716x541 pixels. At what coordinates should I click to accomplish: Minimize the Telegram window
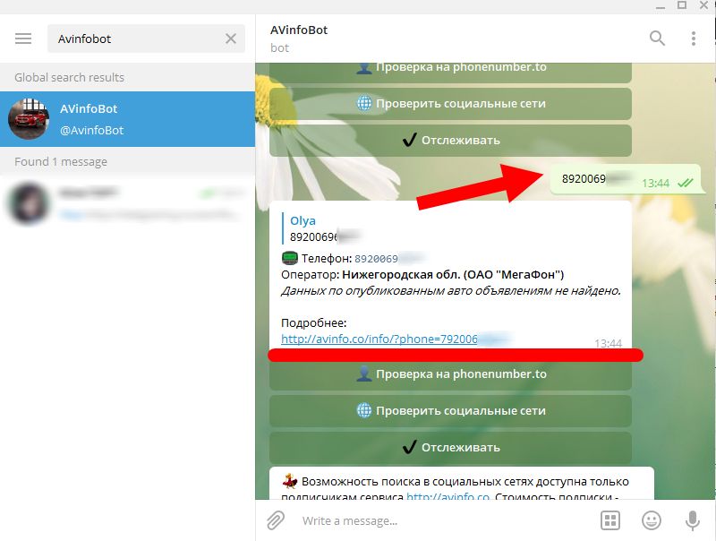click(661, 6)
